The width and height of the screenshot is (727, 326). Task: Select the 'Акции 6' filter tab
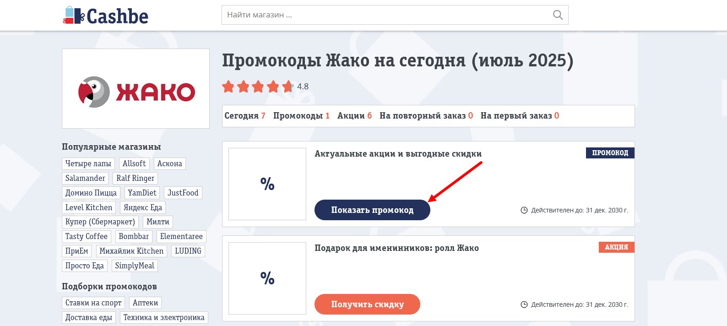(x=354, y=116)
